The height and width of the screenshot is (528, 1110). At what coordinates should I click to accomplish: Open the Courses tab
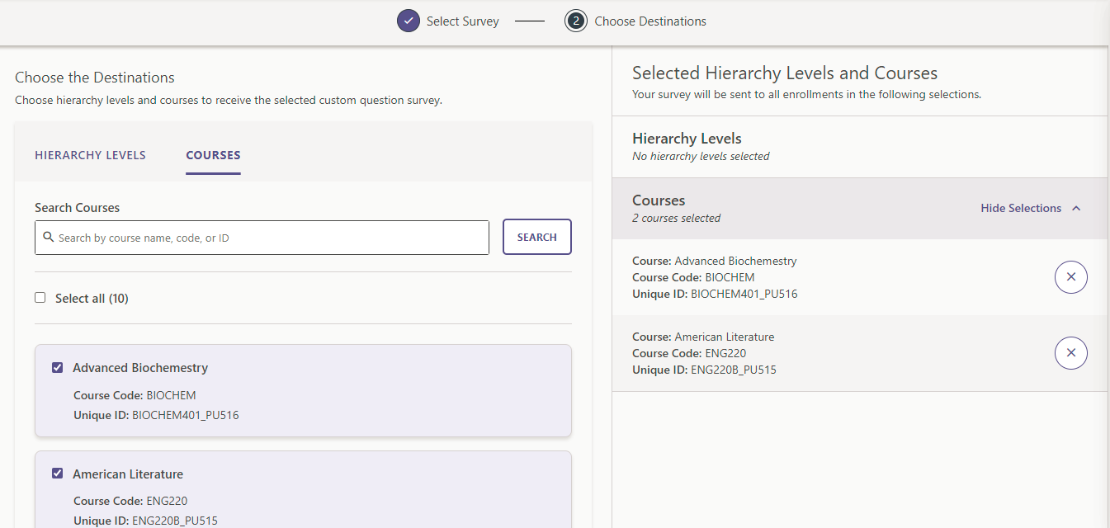coord(213,155)
